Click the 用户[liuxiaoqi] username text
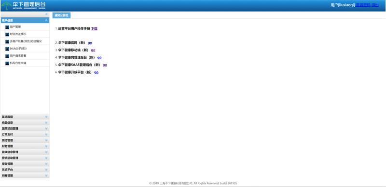This screenshot has height=187, width=386. 343,5
